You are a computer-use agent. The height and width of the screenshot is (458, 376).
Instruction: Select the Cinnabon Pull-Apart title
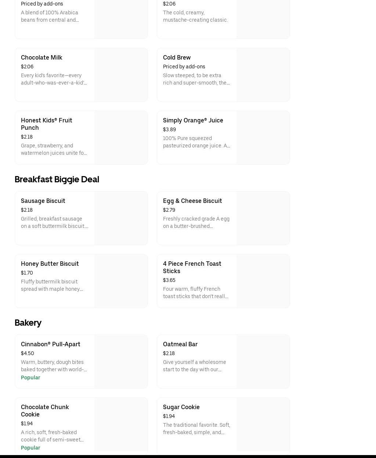(50, 344)
